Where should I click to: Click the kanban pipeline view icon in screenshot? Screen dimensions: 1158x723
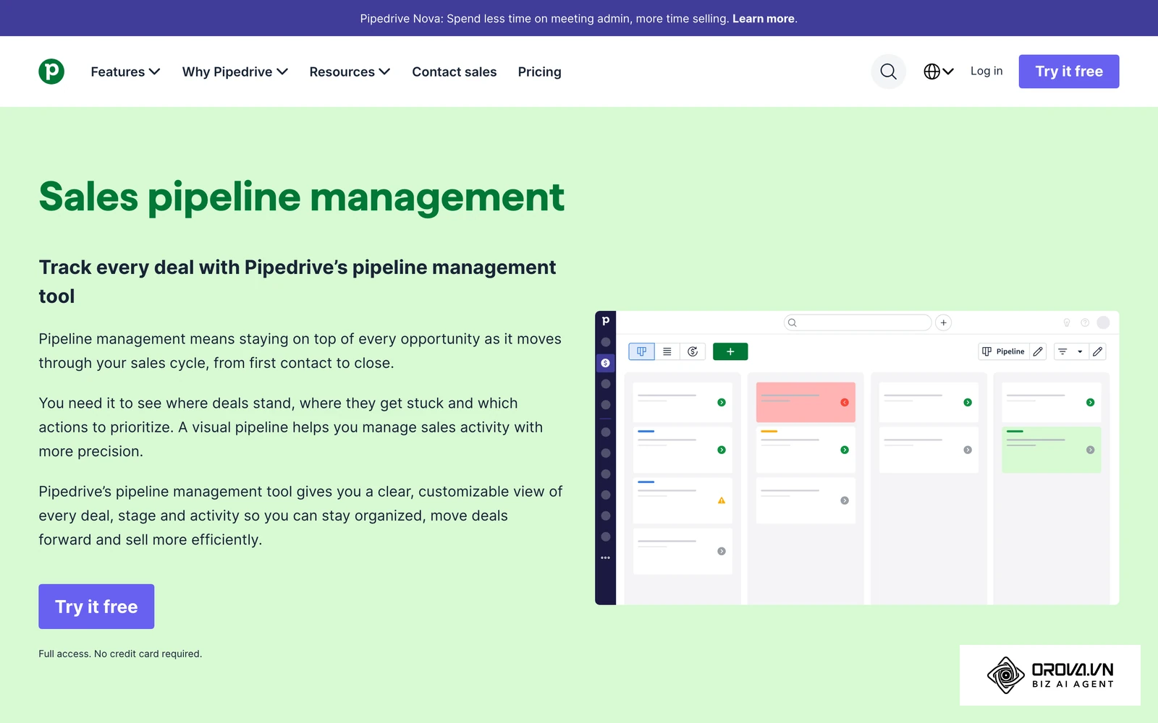pos(641,351)
